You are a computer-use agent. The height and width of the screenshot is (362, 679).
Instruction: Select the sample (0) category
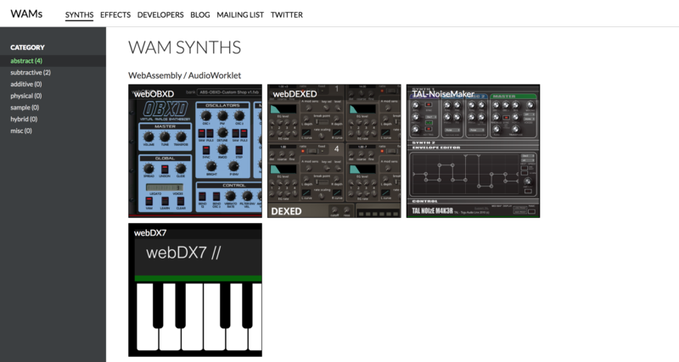[25, 108]
